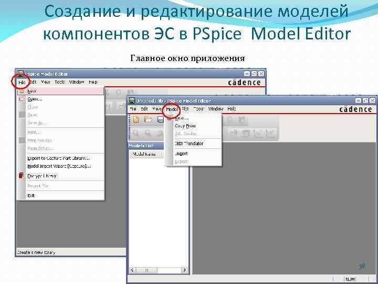Open Window menu in Untitled1.lib window
The width and height of the screenshot is (378, 284).
coord(216,109)
